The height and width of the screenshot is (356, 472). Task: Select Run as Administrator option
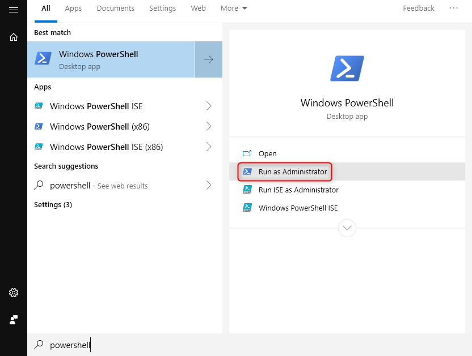292,171
